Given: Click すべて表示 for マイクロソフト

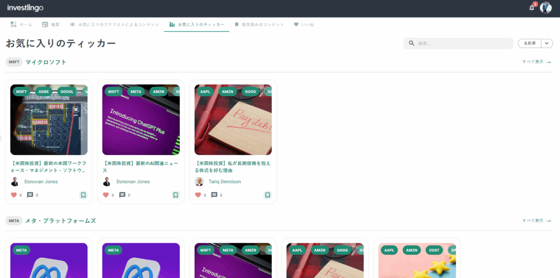Looking at the screenshot, I should coord(537,62).
